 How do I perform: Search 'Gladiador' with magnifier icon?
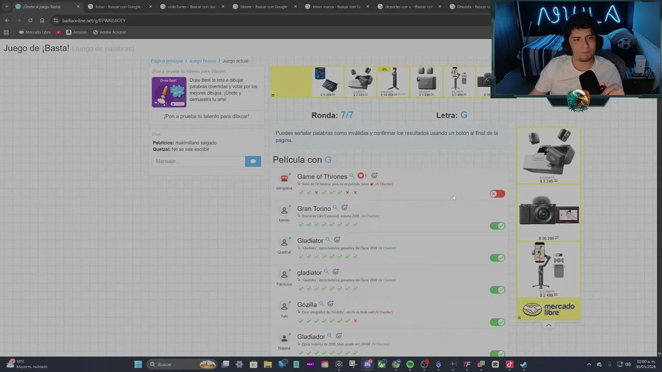point(329,336)
